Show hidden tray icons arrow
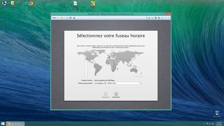Screen dimensions: 224x126 coord(204,124)
